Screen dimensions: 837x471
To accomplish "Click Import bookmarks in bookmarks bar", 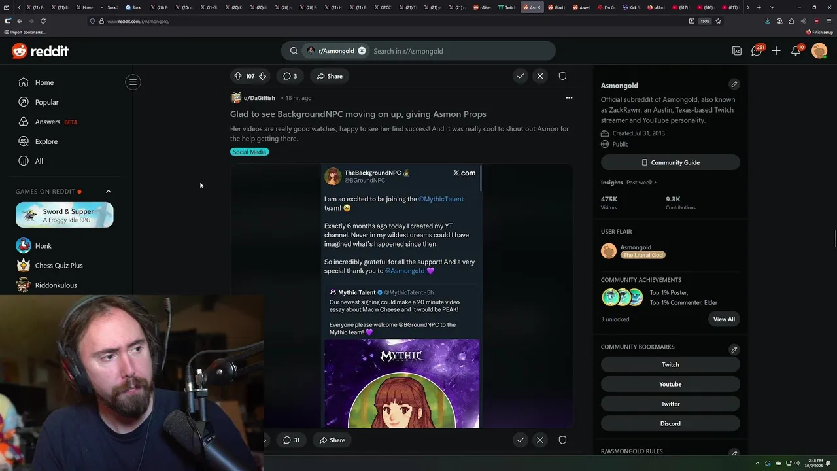I will pyautogui.click(x=25, y=32).
